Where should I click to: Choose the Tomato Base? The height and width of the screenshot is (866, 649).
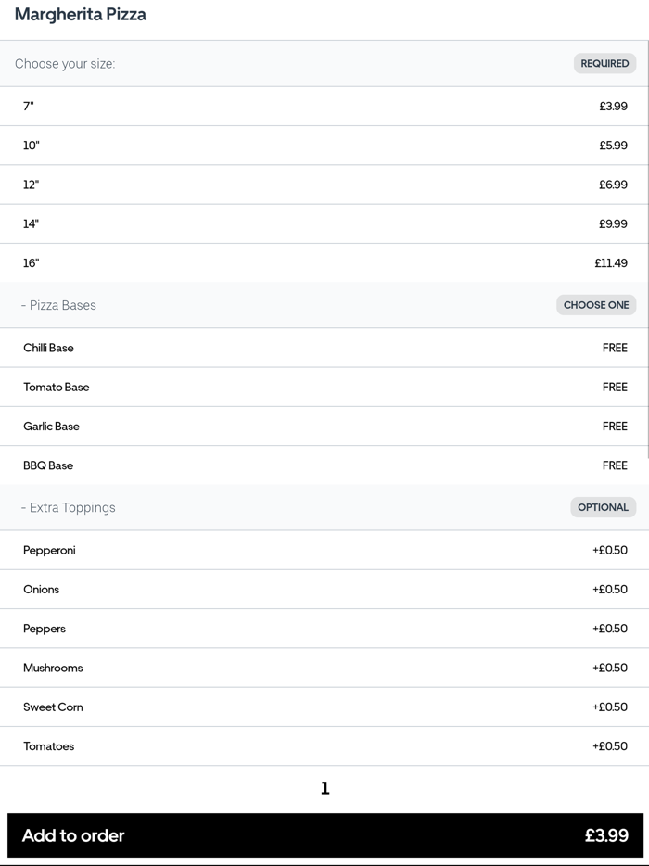tap(324, 387)
